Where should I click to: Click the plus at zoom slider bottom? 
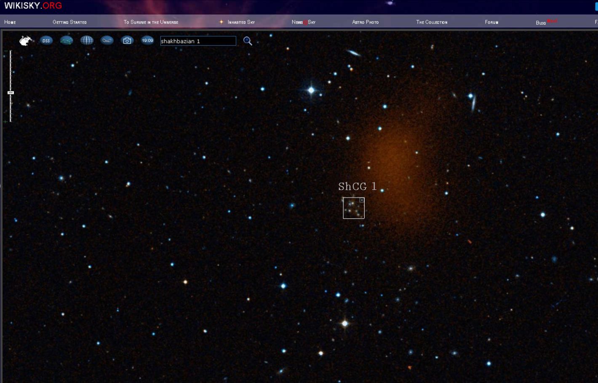[5, 122]
